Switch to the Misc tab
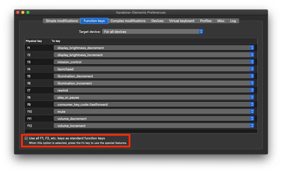This screenshot has width=282, height=173. click(x=221, y=21)
